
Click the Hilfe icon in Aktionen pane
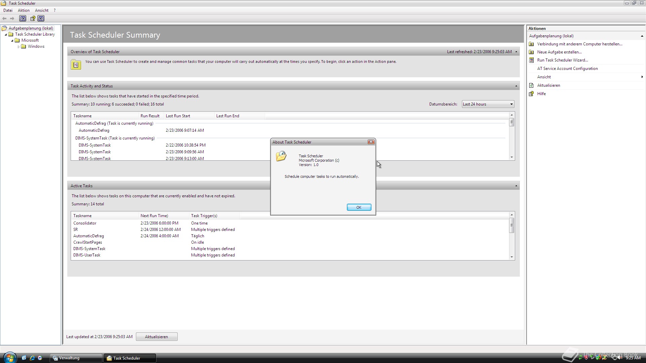pyautogui.click(x=531, y=94)
